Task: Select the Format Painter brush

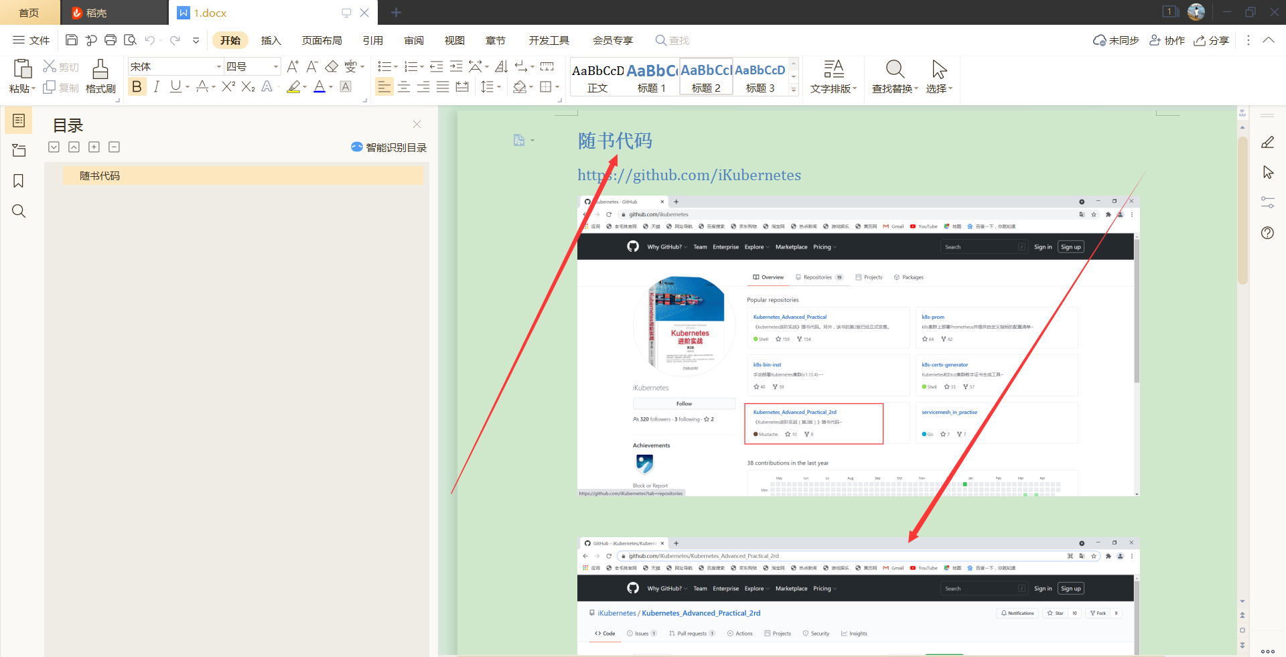Action: coord(100,69)
